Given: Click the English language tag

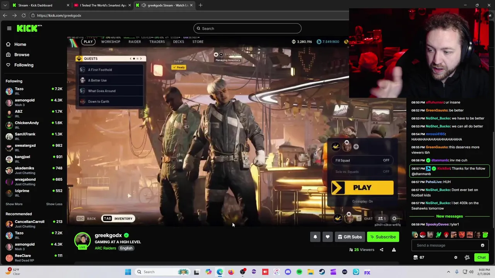Looking at the screenshot, I should (x=126, y=248).
